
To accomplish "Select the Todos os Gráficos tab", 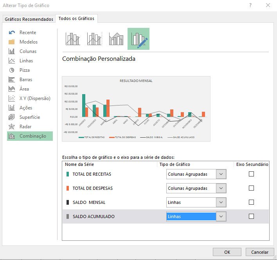I will coord(76,18).
